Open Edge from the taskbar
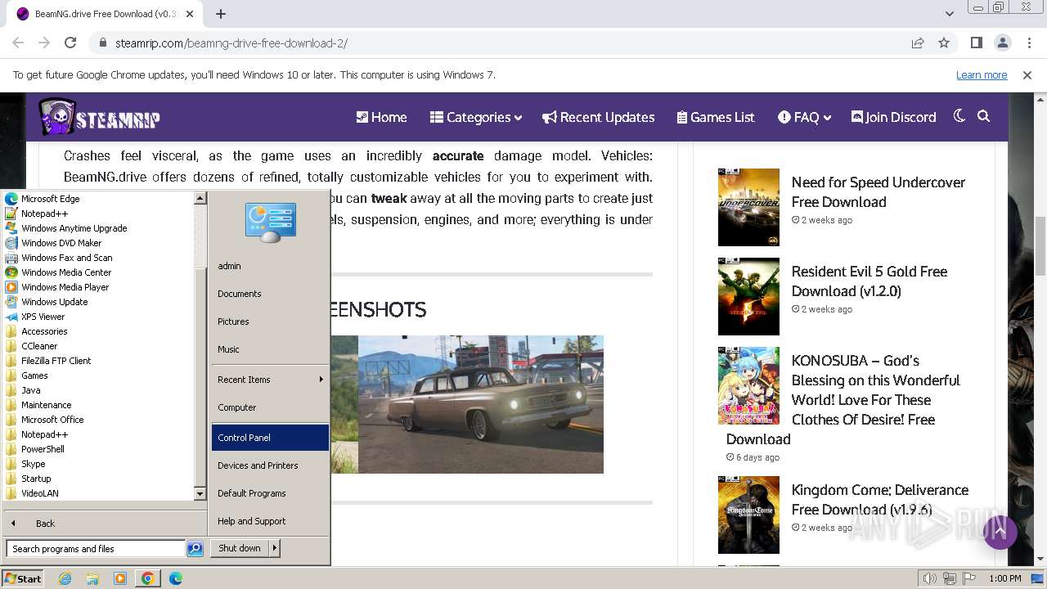1047x589 pixels. click(176, 578)
